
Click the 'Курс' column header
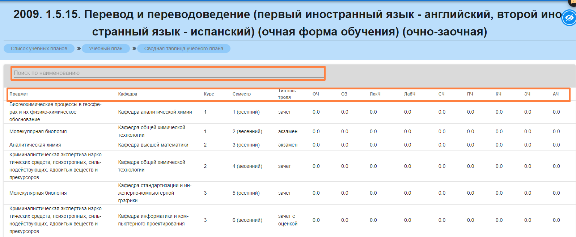pos(209,94)
